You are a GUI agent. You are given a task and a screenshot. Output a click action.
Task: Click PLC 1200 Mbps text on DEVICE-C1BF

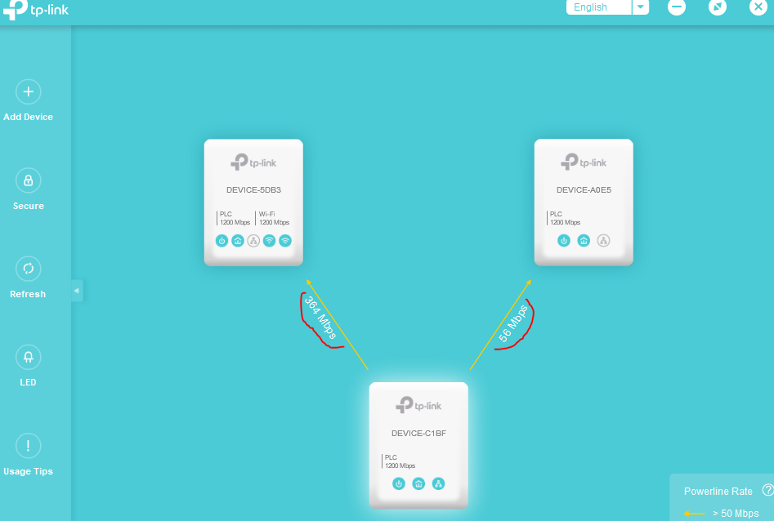(400, 461)
